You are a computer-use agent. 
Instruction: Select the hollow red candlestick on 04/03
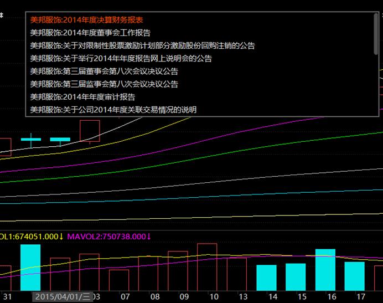pos(90,131)
